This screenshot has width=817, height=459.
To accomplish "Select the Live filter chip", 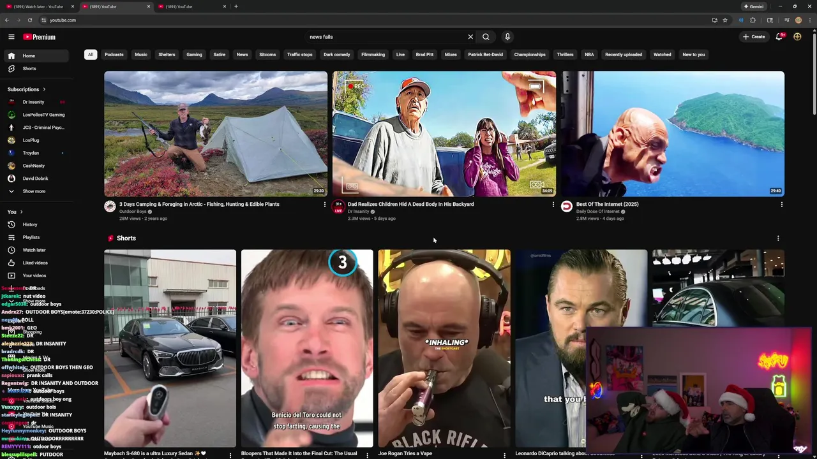I will (400, 55).
